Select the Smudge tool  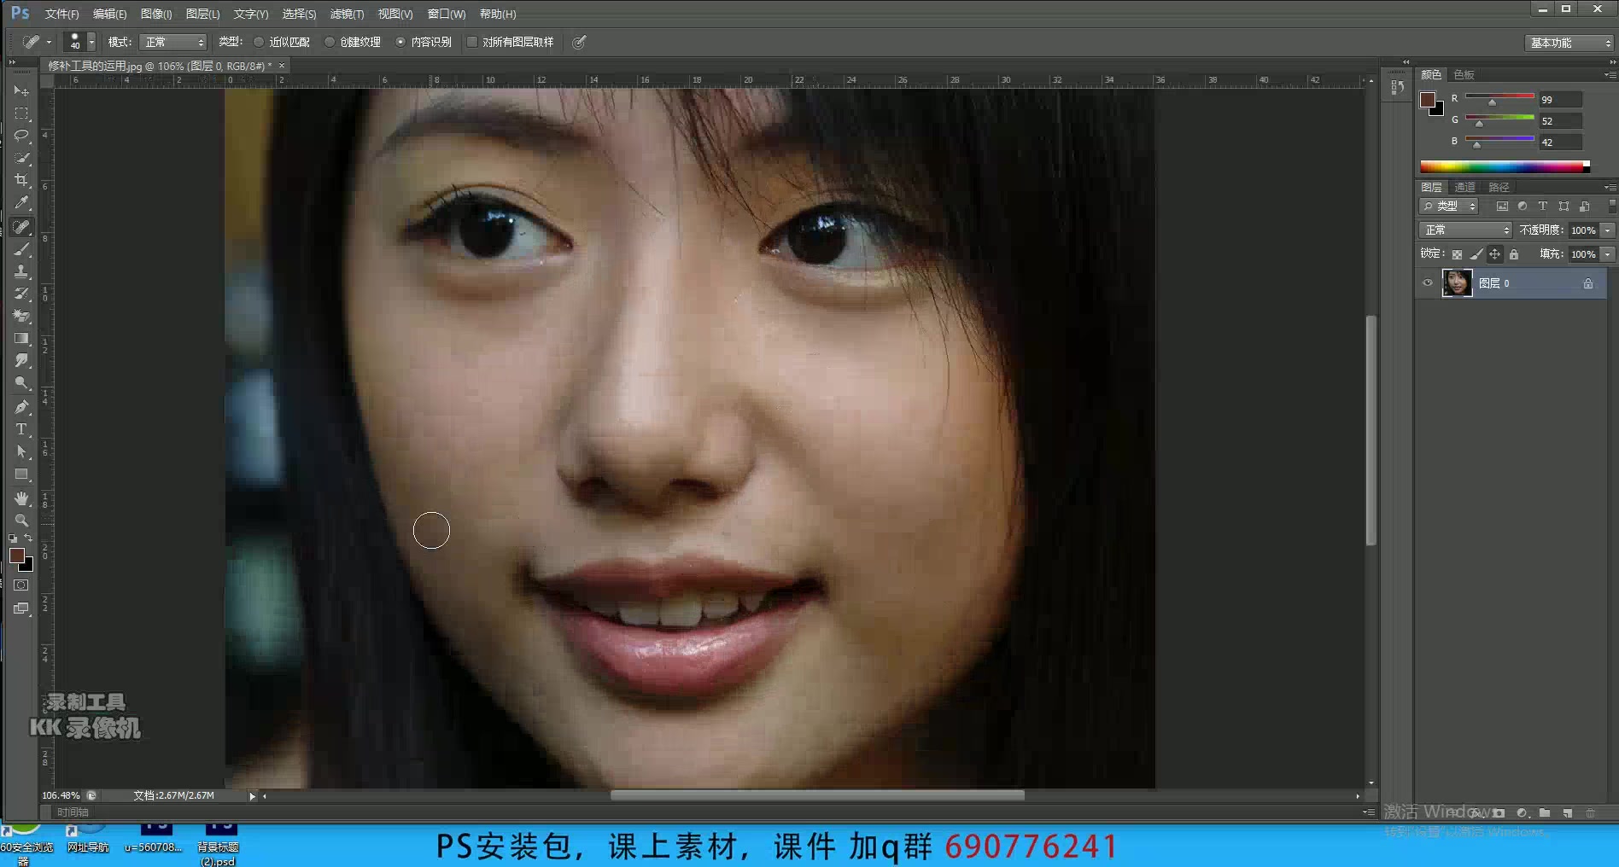click(x=21, y=361)
